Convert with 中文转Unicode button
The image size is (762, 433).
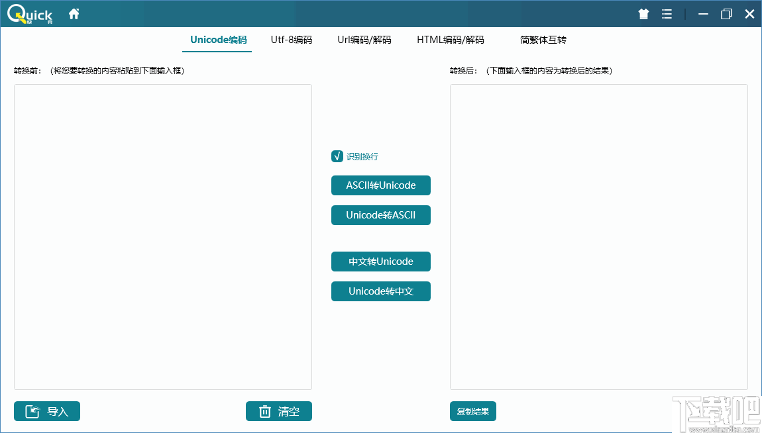[380, 261]
